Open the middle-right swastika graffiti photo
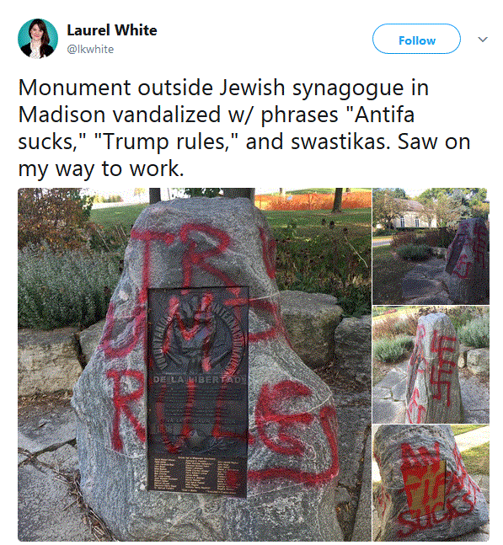This screenshot has height=545, width=503. (x=431, y=365)
